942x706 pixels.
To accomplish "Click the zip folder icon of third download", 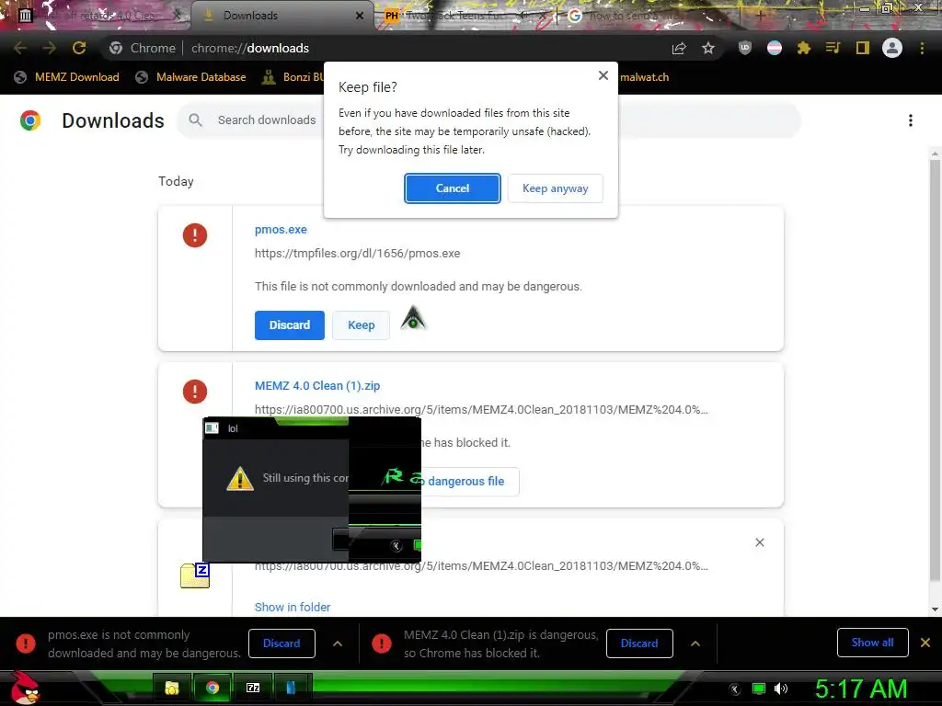I will [x=195, y=575].
